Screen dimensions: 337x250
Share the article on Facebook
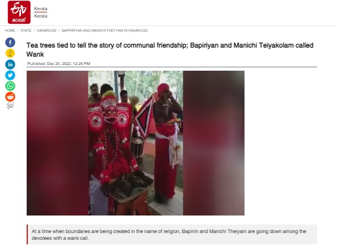click(x=10, y=42)
